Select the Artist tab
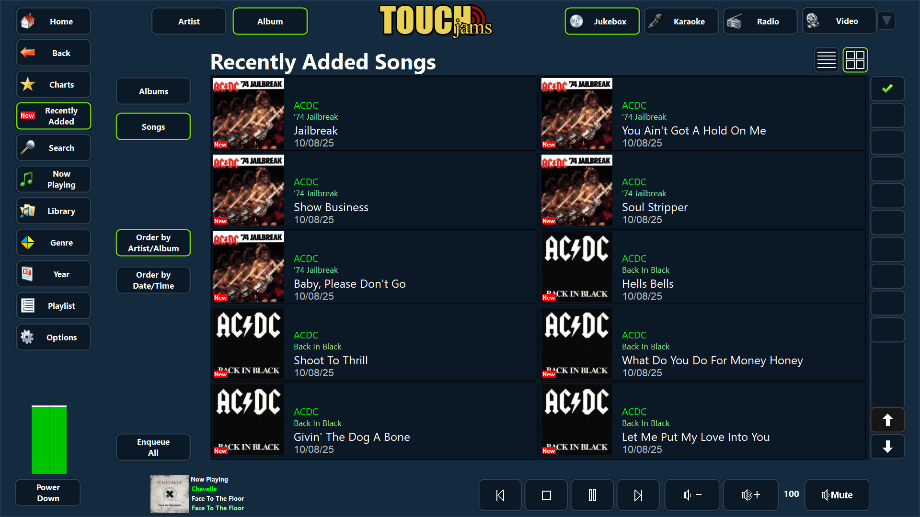 coord(189,21)
